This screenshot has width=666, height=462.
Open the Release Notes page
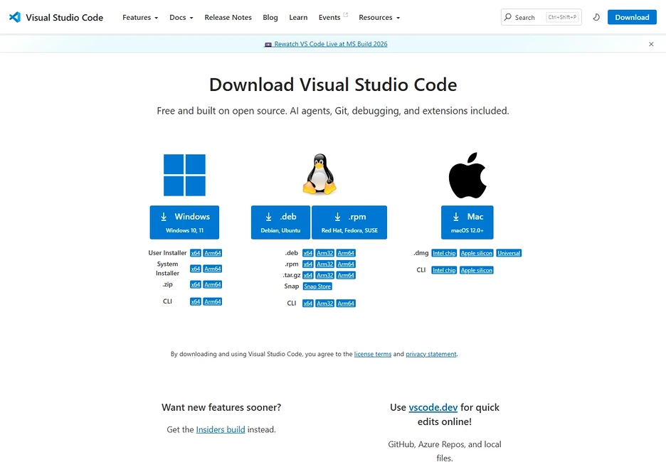tap(228, 17)
